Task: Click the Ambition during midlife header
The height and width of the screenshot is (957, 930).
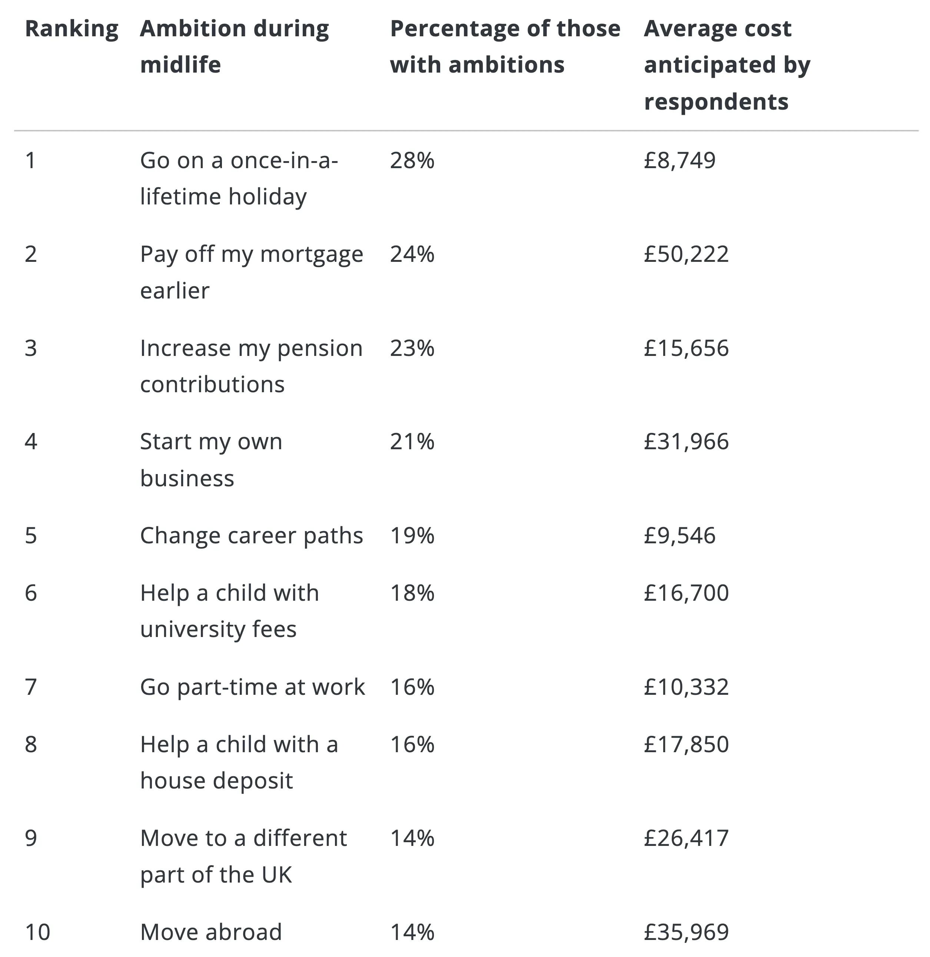Action: click(x=235, y=46)
